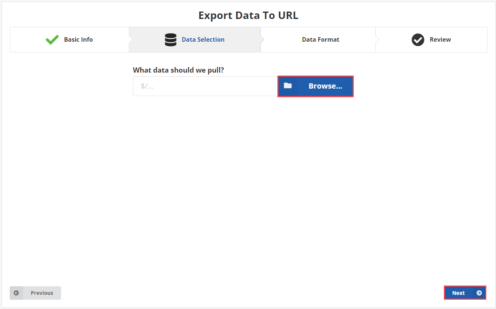The width and height of the screenshot is (496, 309).
Task: Go back with the Previous button
Action: point(42,293)
